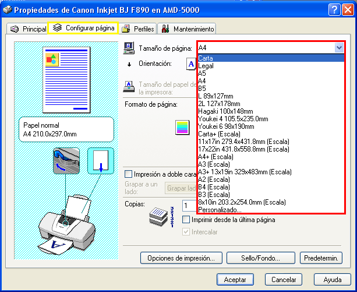Viewport: 357px width, 292px height.
Task: Select A3+ 13x19in 329x483mm (Escala)
Action: click(271, 172)
